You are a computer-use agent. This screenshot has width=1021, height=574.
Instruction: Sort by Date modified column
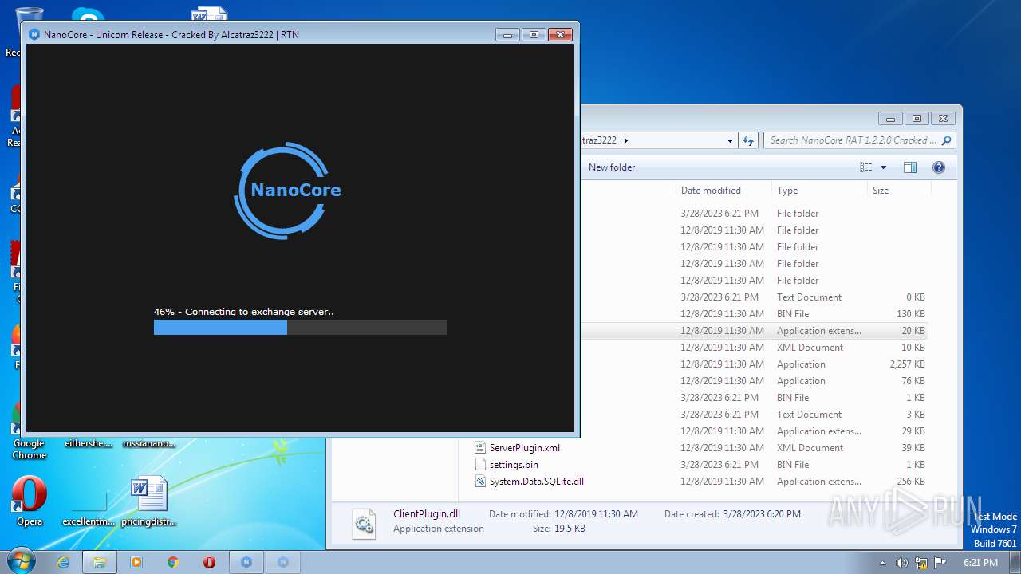point(723,191)
